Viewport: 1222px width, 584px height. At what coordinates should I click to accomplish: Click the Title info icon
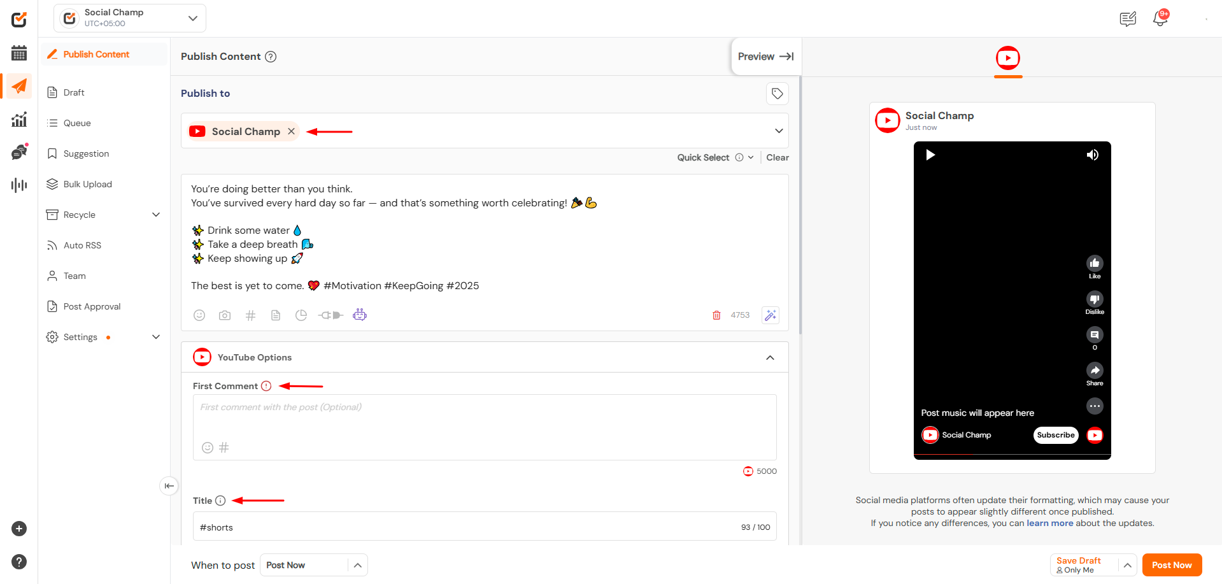click(x=220, y=501)
